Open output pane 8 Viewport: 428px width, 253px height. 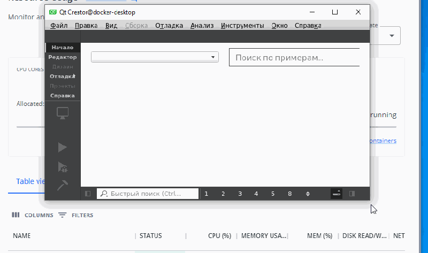point(289,194)
